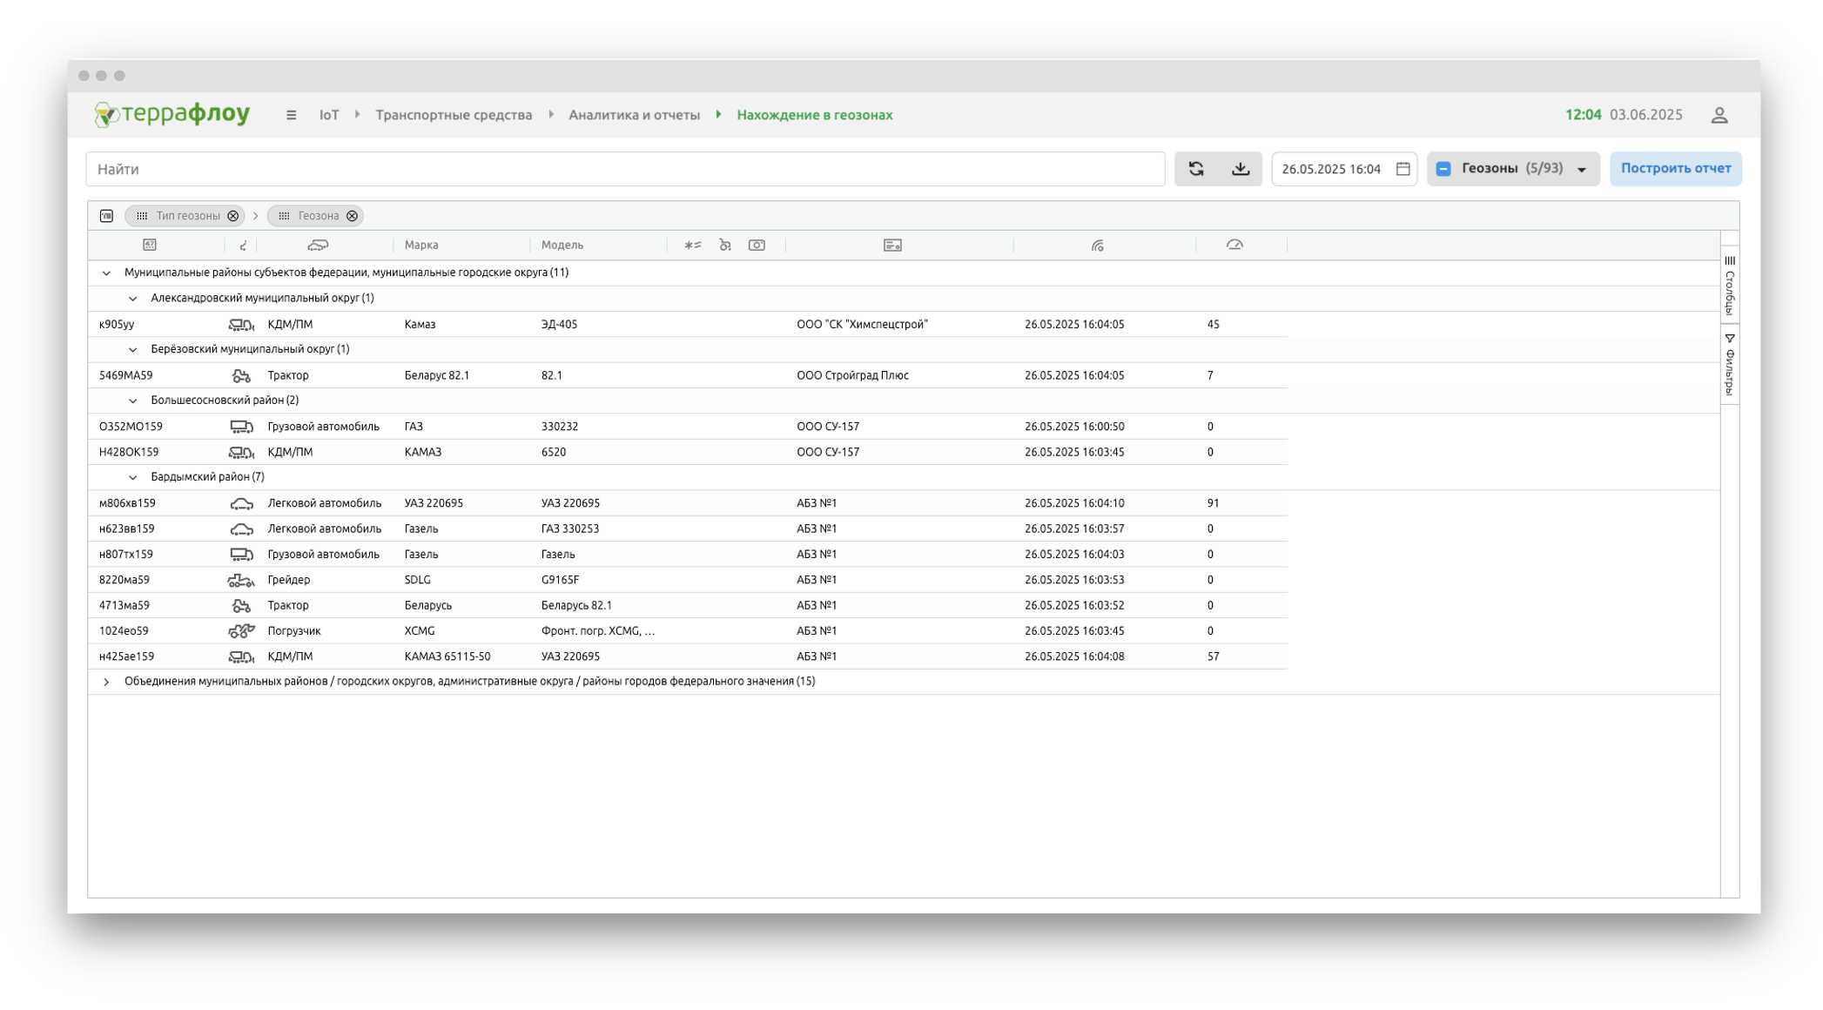
Task: Open the calendar date picker icon
Action: (1403, 169)
